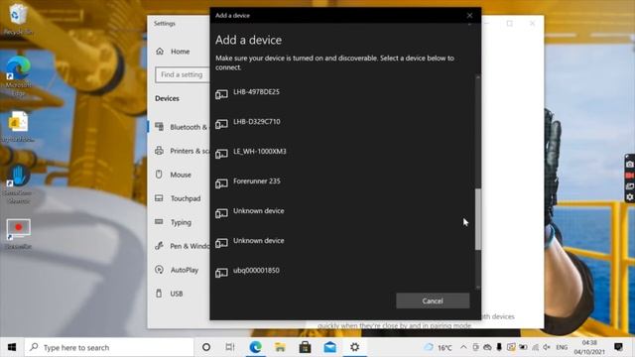This screenshot has width=635, height=357.
Task: Click the Bluetooth devices sidebar icon
Action: tap(159, 127)
